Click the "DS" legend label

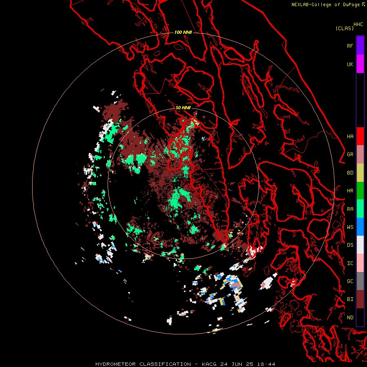[x=350, y=245]
